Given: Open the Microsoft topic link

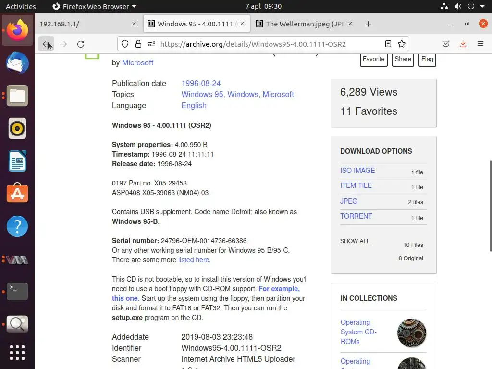Looking at the screenshot, I should click(x=278, y=95).
